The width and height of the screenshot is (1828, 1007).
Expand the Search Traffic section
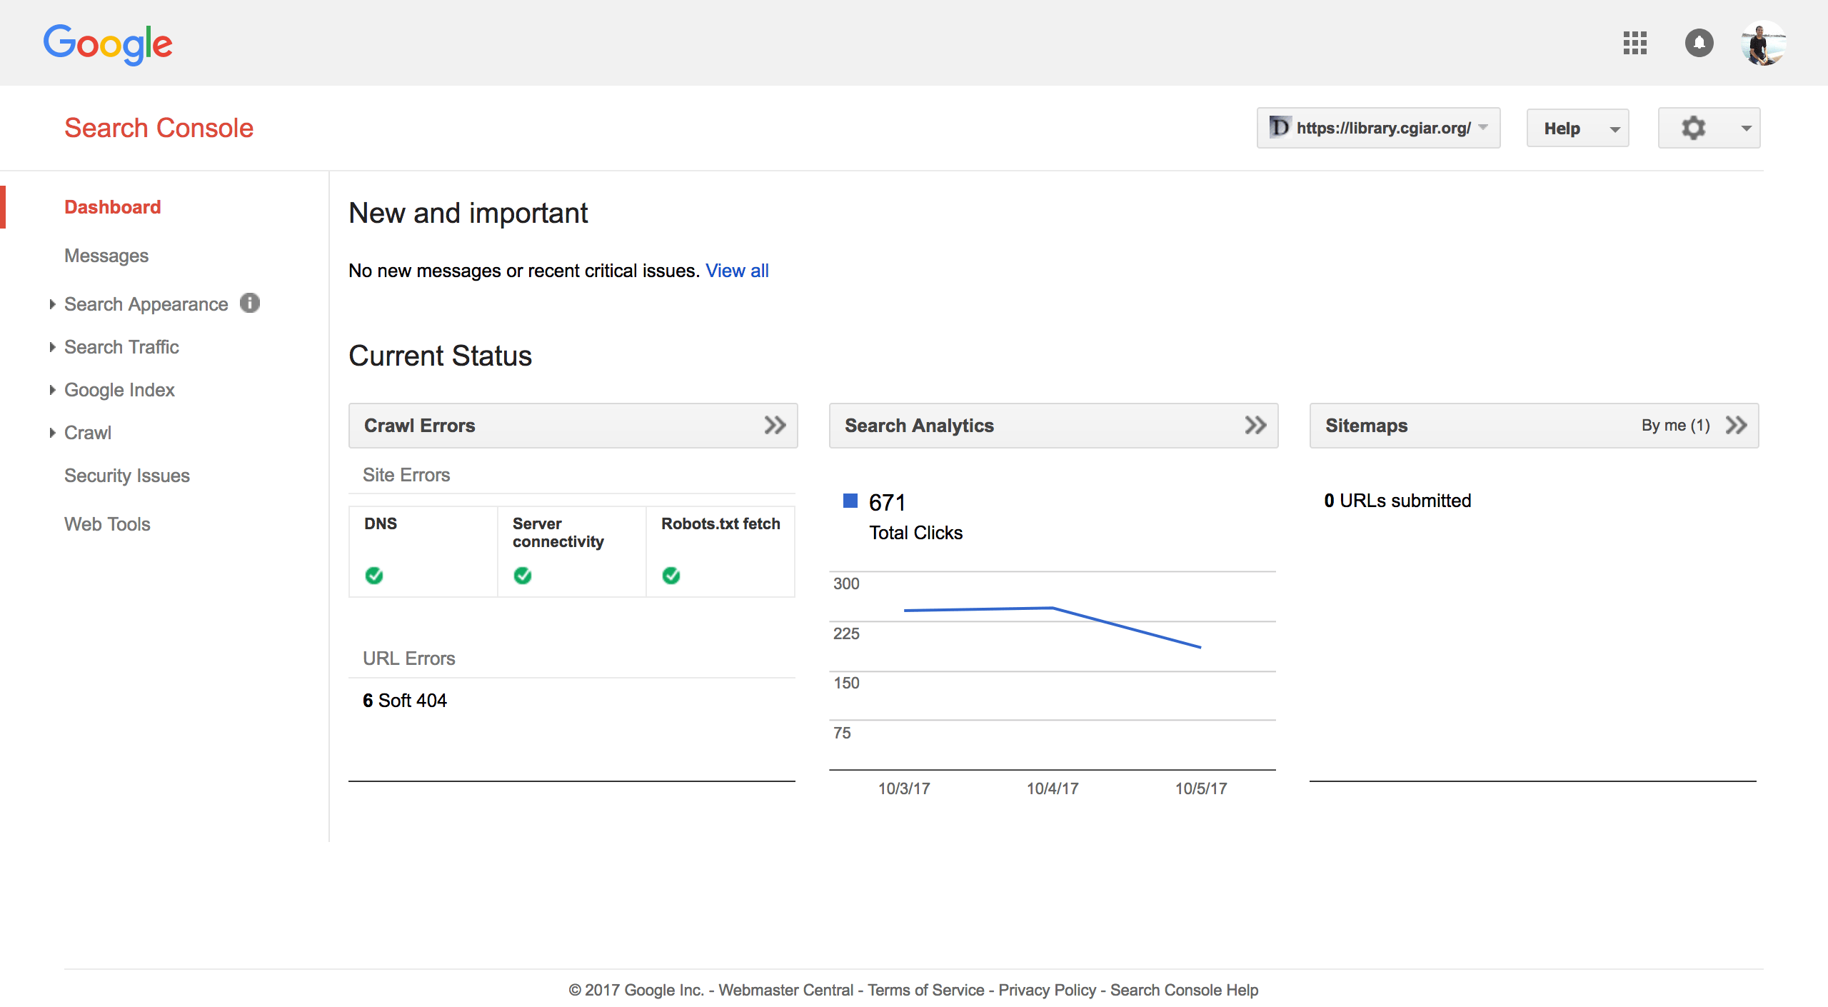[x=52, y=347]
